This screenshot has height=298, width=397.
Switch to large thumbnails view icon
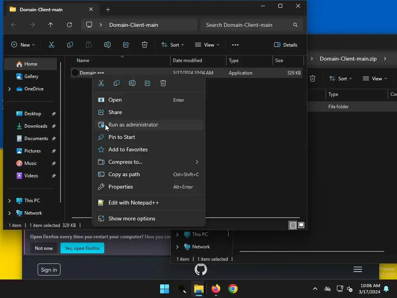[301, 225]
